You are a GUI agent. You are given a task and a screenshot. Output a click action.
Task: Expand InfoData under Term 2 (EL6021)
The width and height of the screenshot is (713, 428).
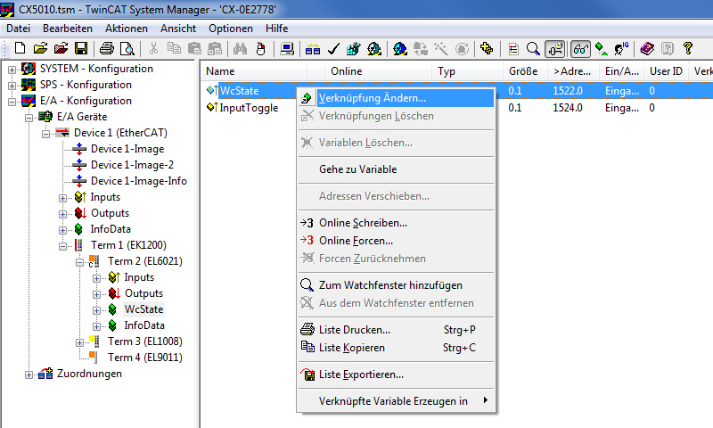(96, 326)
